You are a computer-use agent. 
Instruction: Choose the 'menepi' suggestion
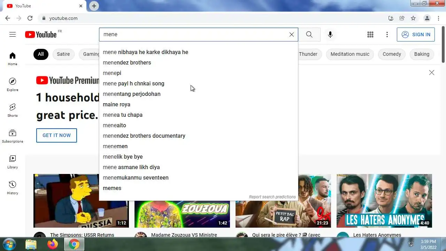click(199, 73)
